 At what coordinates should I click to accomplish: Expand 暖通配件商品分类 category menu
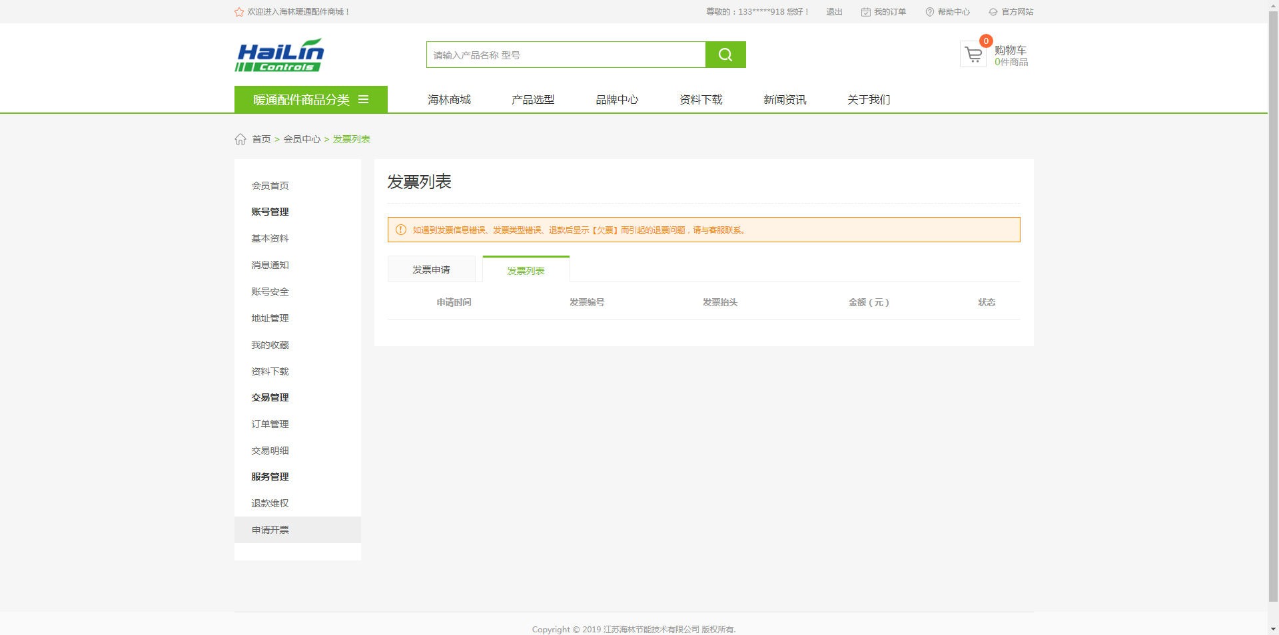pyautogui.click(x=311, y=99)
